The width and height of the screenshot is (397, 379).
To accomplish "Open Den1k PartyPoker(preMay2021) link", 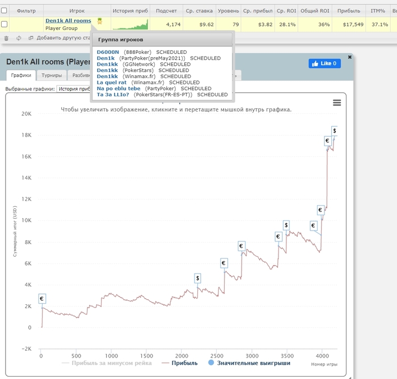I will [x=105, y=58].
